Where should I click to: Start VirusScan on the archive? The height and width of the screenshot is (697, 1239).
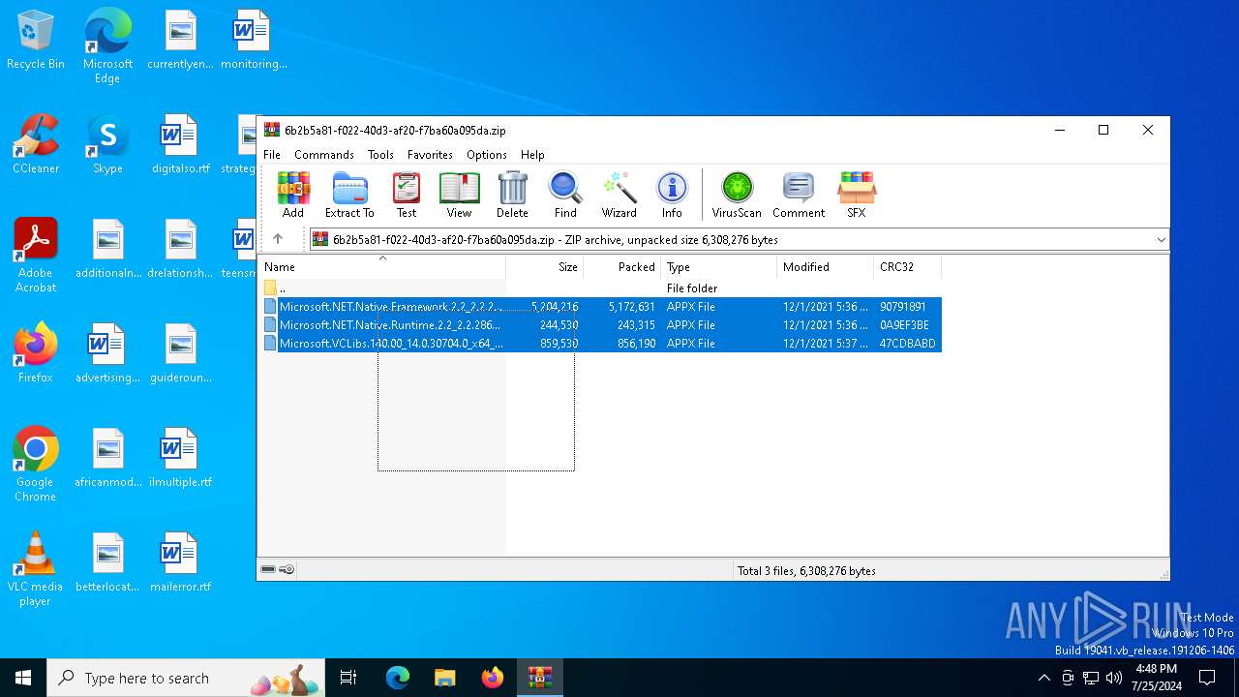(x=737, y=195)
